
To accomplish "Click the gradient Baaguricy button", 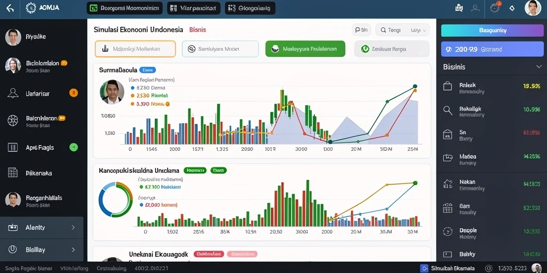I will tap(492, 30).
